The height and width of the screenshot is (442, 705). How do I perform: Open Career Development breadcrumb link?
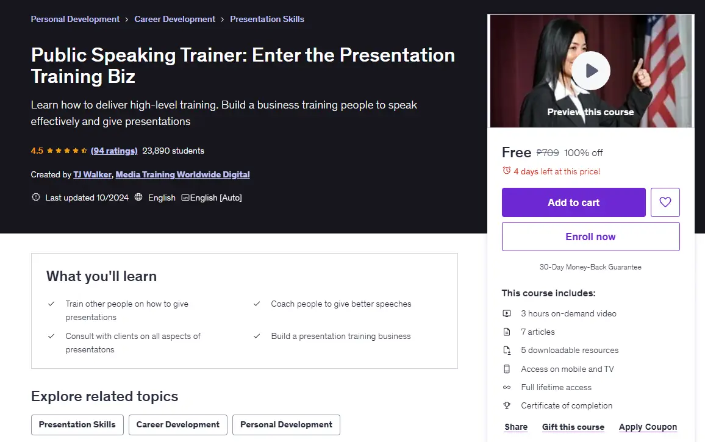click(175, 19)
